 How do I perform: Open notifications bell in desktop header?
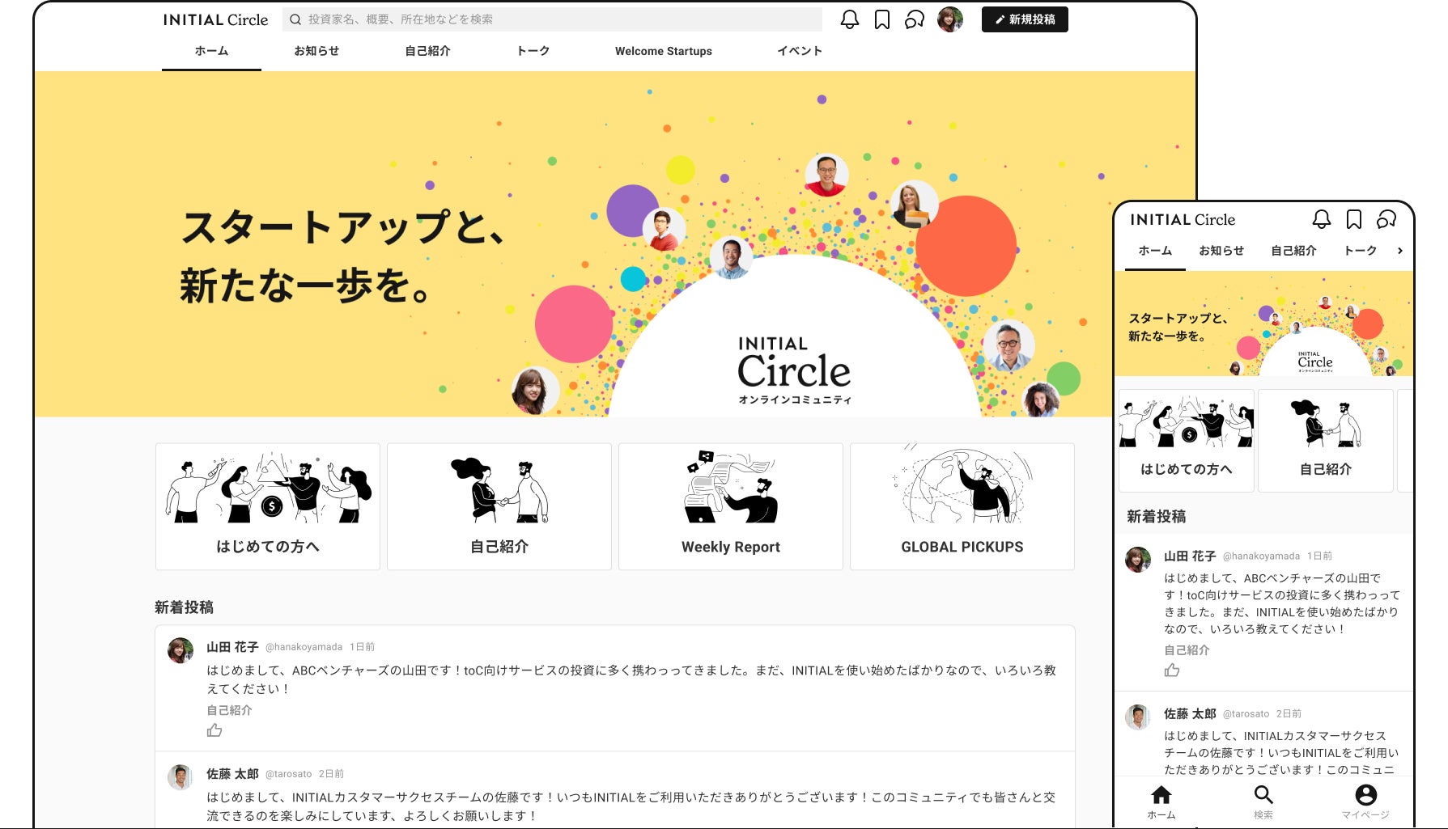click(x=849, y=19)
